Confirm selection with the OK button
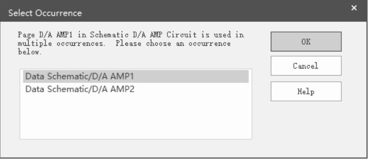Viewport: 368px width, 159px height. click(x=306, y=42)
